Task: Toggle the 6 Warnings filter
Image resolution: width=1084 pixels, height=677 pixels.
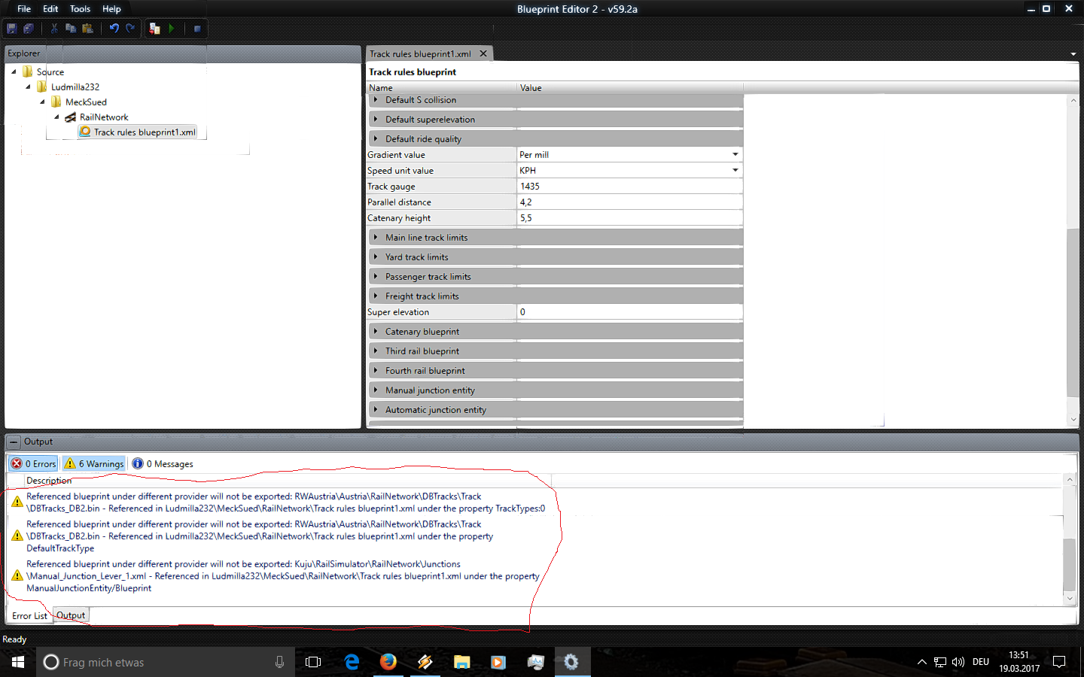Action: click(93, 463)
